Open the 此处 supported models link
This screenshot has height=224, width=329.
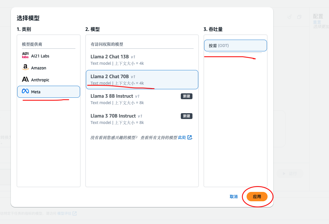click(x=185, y=137)
